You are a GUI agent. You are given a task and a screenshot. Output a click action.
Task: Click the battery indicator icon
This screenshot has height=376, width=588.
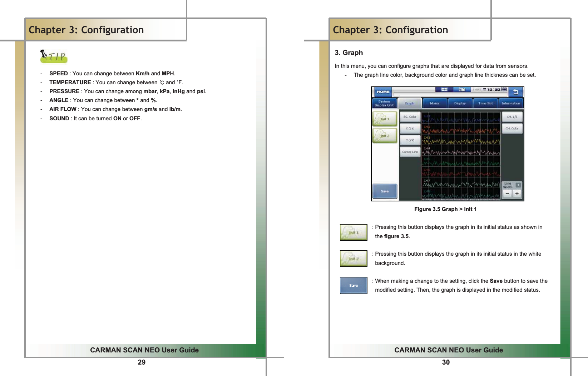click(503, 90)
